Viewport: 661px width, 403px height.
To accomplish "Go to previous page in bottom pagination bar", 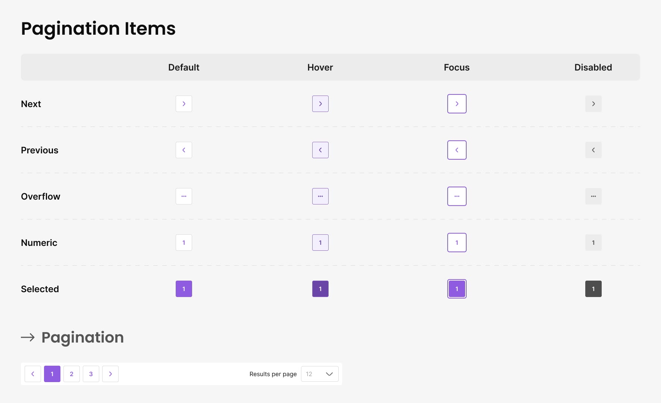I will (33, 374).
